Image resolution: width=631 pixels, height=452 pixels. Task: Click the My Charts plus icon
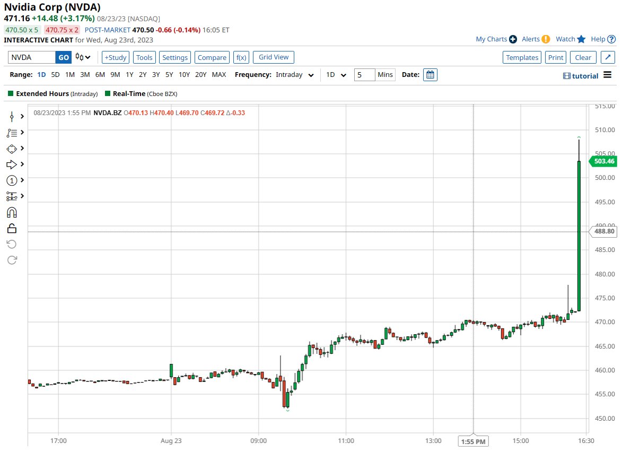point(513,39)
